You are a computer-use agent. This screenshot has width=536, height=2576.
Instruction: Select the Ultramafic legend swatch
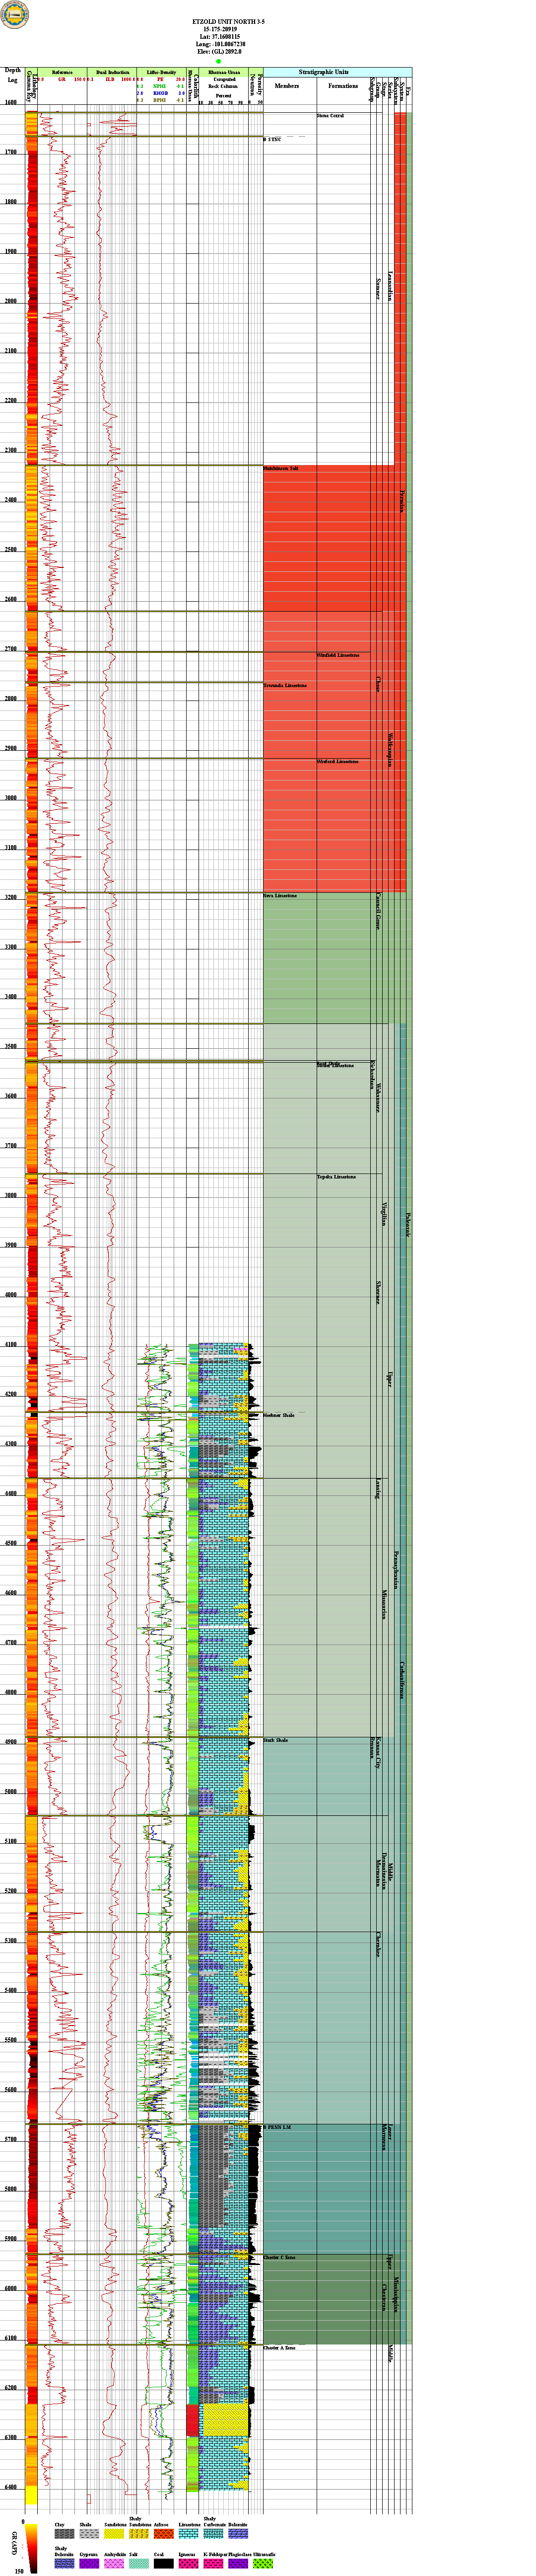point(263,2564)
